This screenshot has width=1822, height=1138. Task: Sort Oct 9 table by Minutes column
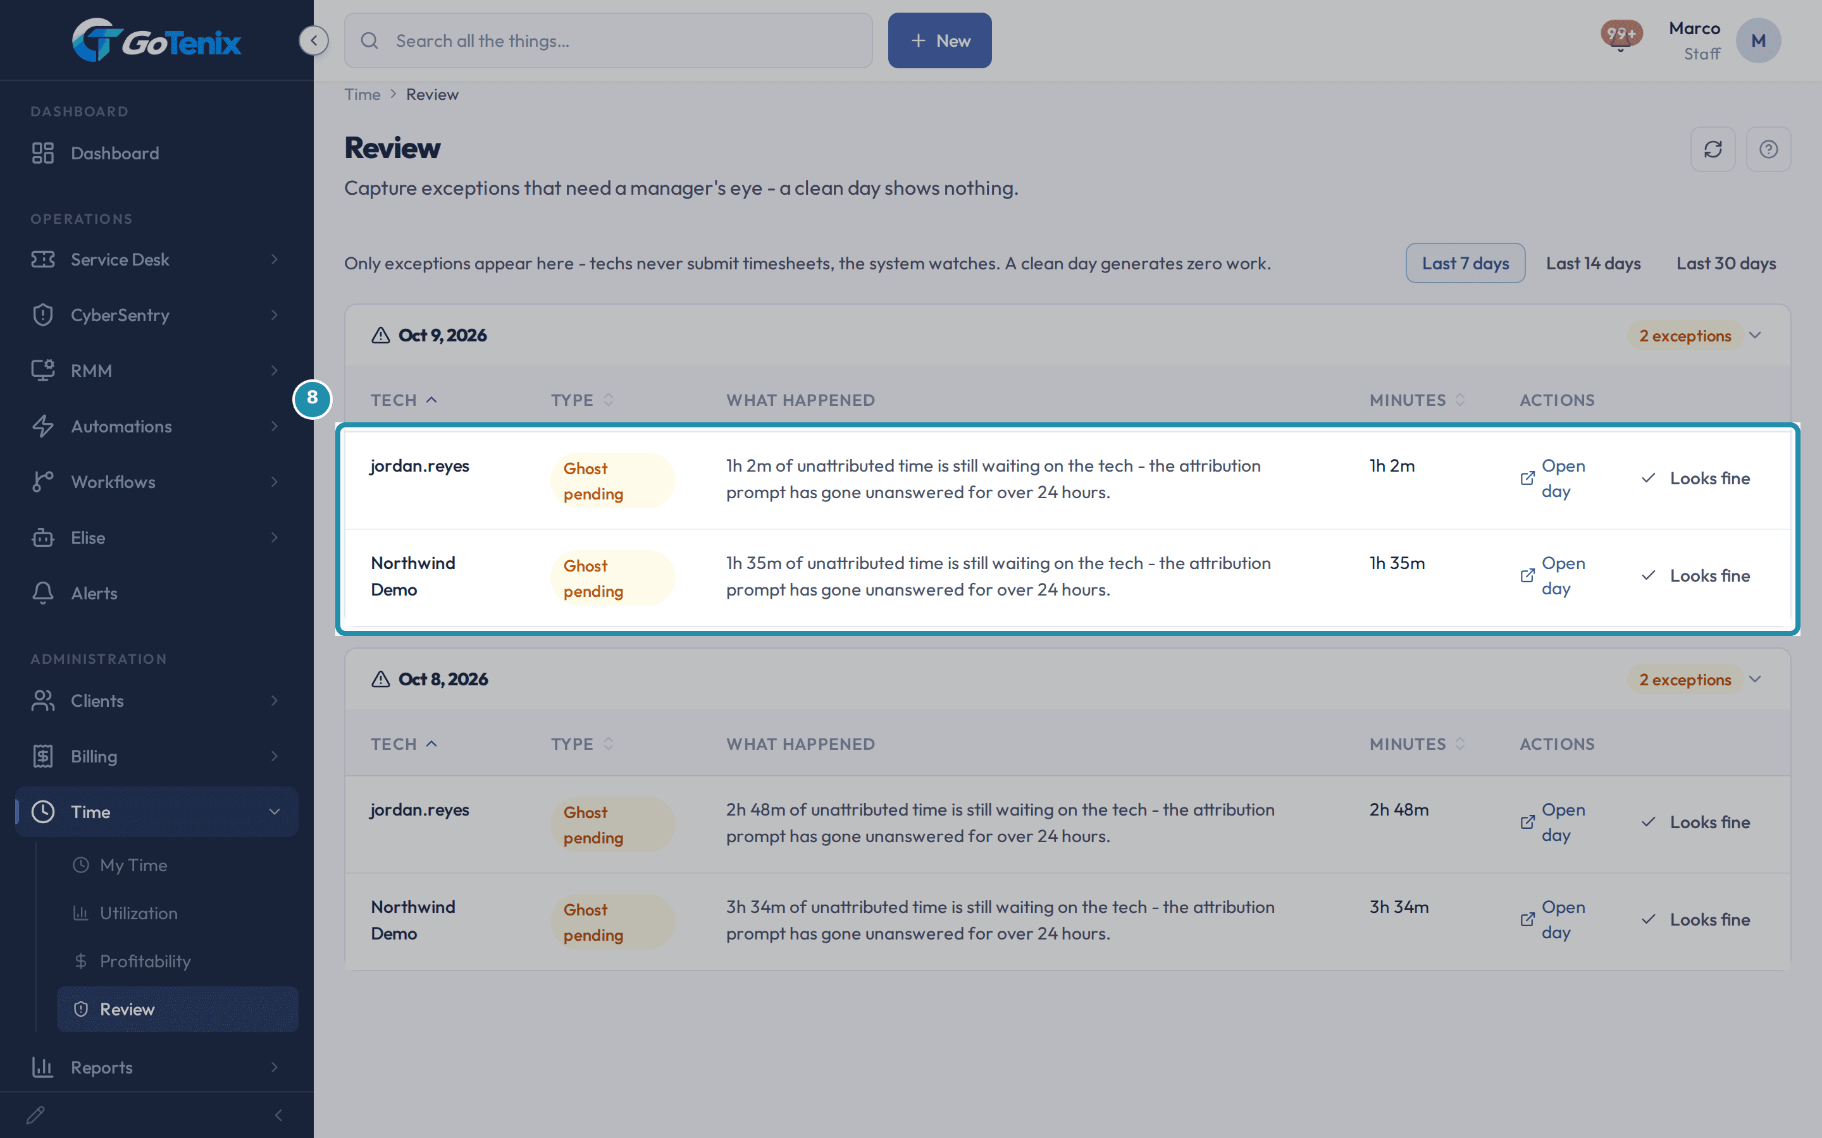pyautogui.click(x=1417, y=400)
